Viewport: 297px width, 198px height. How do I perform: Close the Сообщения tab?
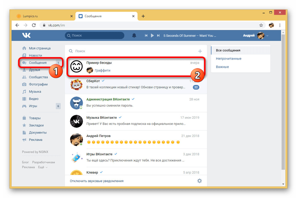(x=133, y=16)
